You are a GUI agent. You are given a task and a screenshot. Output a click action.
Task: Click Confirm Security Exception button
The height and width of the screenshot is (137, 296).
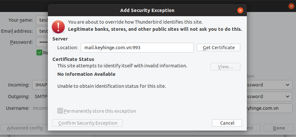(87, 123)
